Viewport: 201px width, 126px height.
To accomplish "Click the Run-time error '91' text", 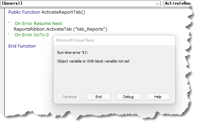I will point(73,53).
